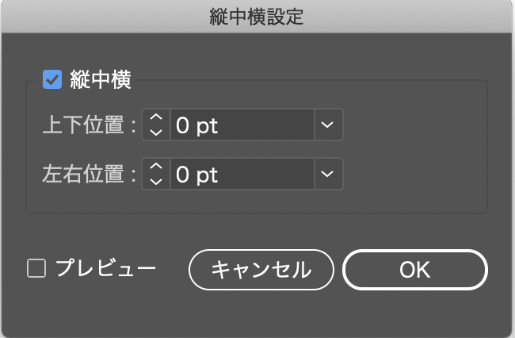Screen dimensions: 515x338
Task: Click キャンセル to dismiss dialog
Action: [261, 270]
